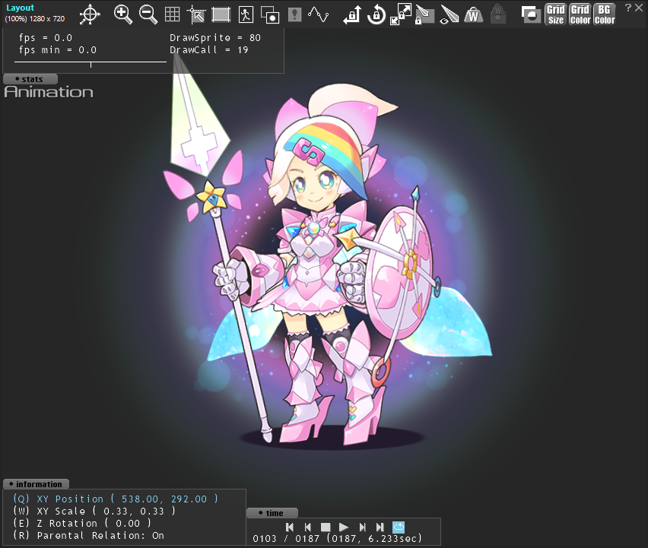Step forward one frame

click(363, 527)
